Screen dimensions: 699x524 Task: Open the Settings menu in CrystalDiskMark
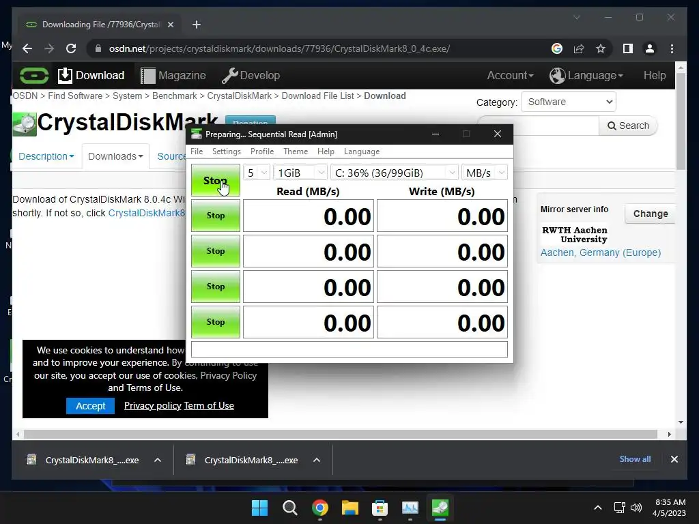pyautogui.click(x=227, y=151)
